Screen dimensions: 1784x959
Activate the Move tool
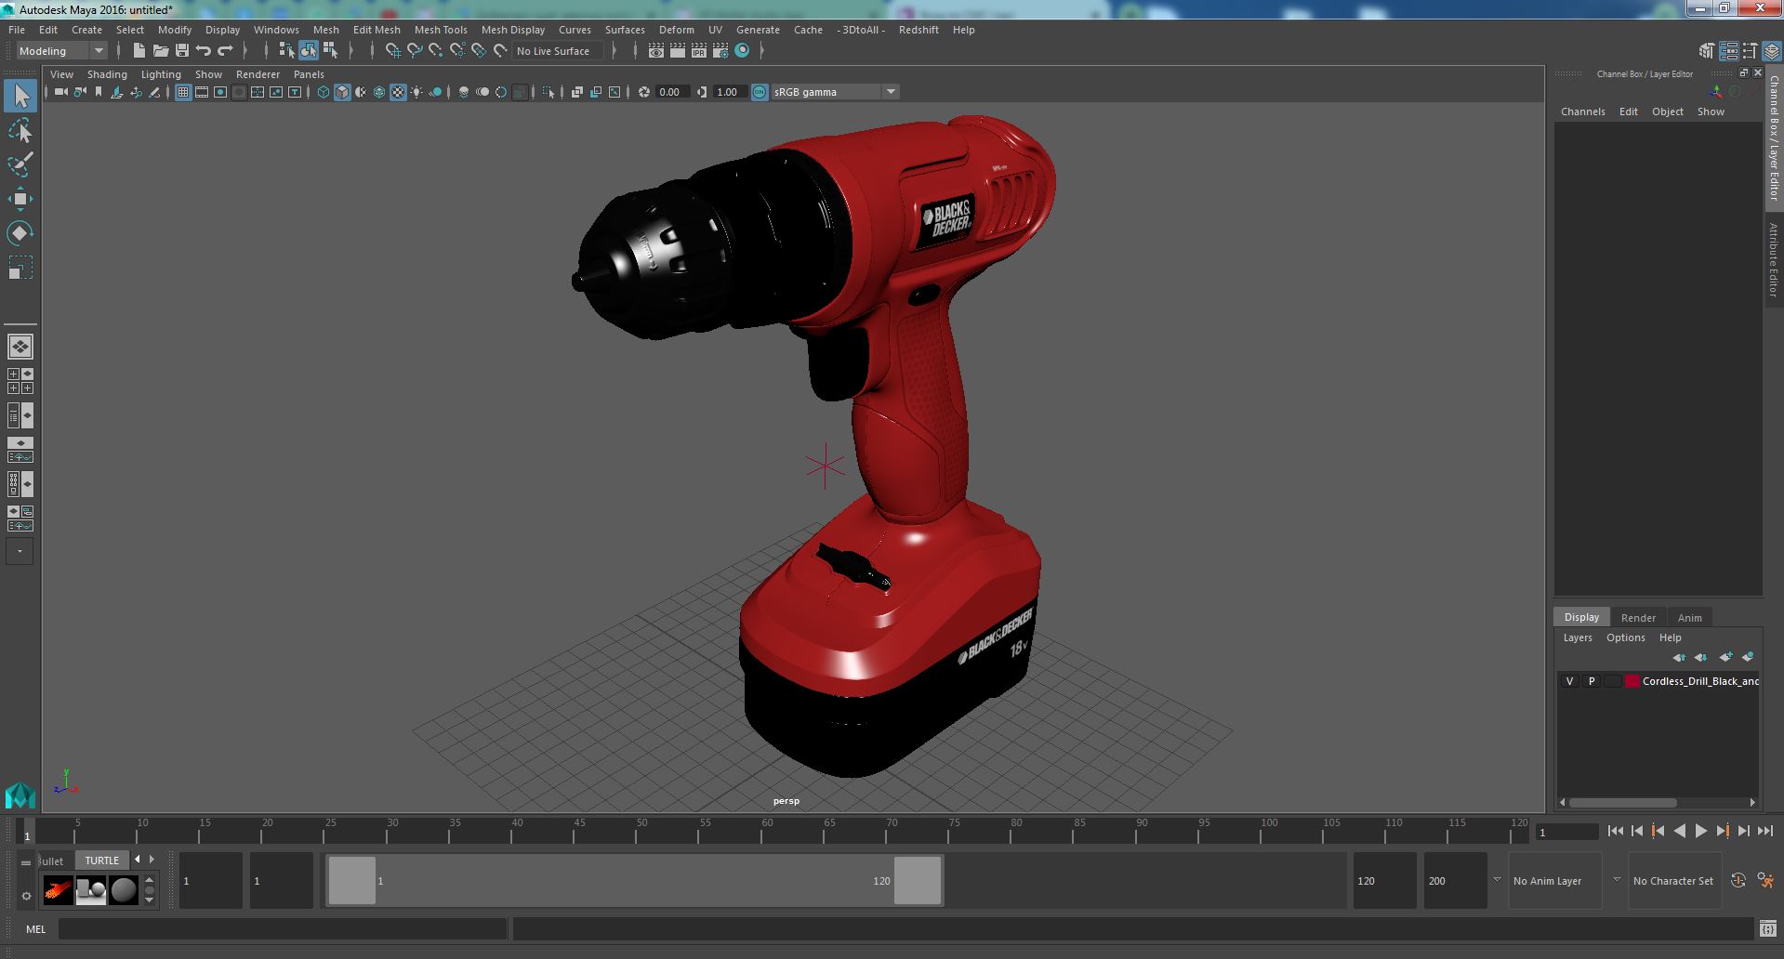coord(20,199)
